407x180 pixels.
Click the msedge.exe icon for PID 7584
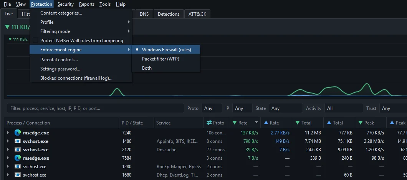pyautogui.click(x=18, y=158)
